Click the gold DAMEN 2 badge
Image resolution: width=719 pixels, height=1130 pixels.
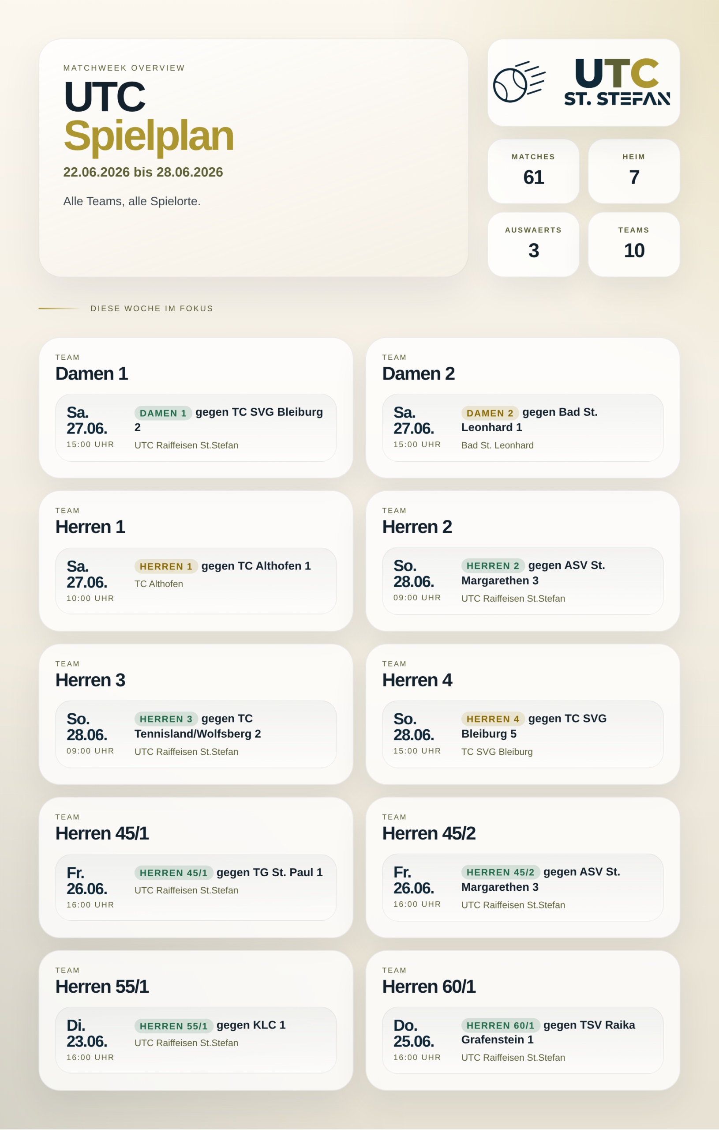point(490,413)
